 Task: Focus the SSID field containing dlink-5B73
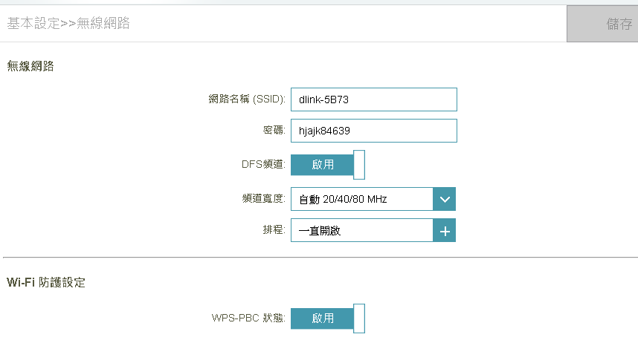(x=373, y=99)
